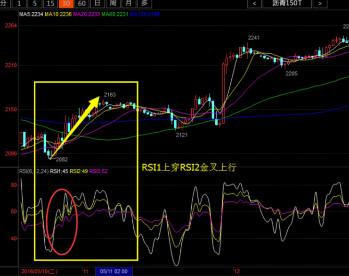The height and width of the screenshot is (276, 349).
Task: Click the MA60:2231 indicator label
Action: [x=115, y=14]
